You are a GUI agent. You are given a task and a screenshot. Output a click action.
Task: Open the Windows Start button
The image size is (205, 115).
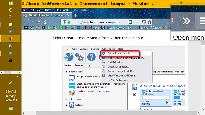[x=11, y=3]
